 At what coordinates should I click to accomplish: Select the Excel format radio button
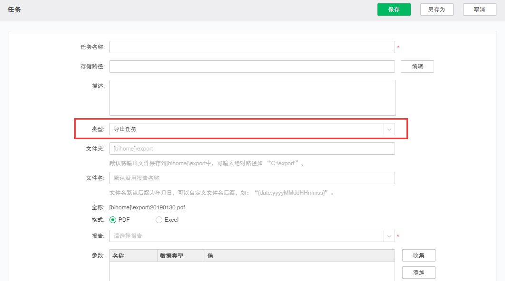[x=159, y=220]
